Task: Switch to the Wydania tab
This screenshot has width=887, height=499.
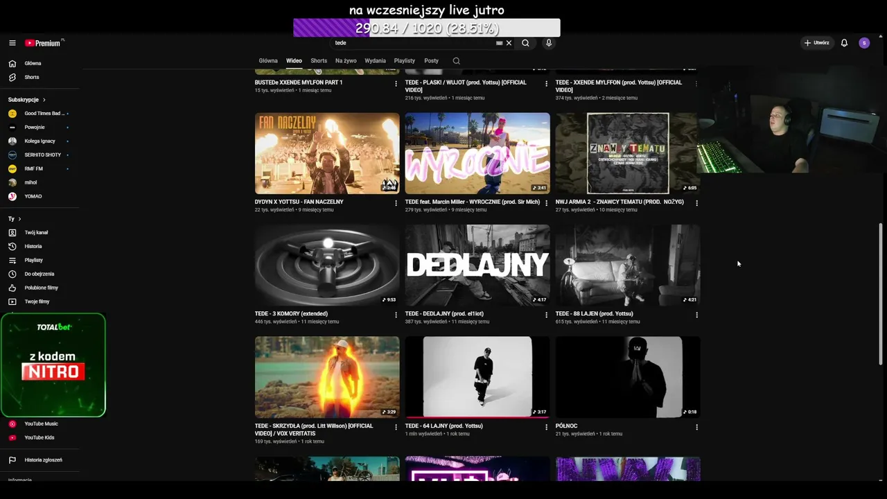Action: click(375, 61)
